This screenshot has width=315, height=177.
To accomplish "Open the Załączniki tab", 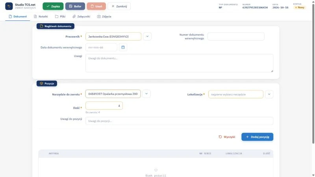I will 82,17.
